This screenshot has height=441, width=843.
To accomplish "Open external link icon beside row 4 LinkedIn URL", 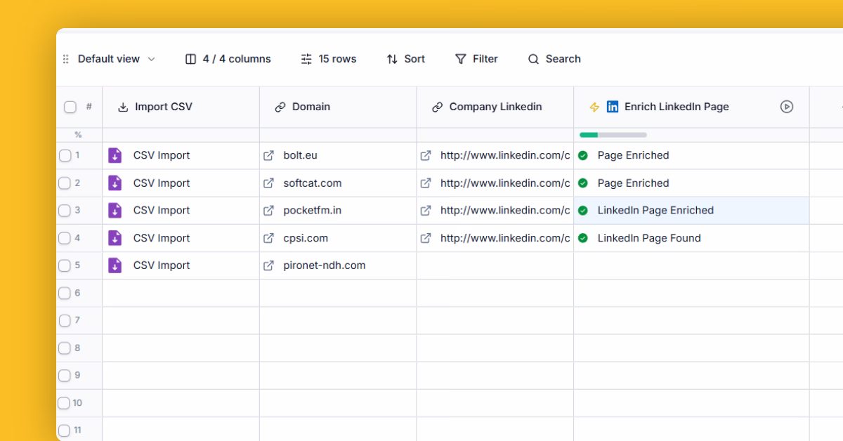I will tap(426, 238).
